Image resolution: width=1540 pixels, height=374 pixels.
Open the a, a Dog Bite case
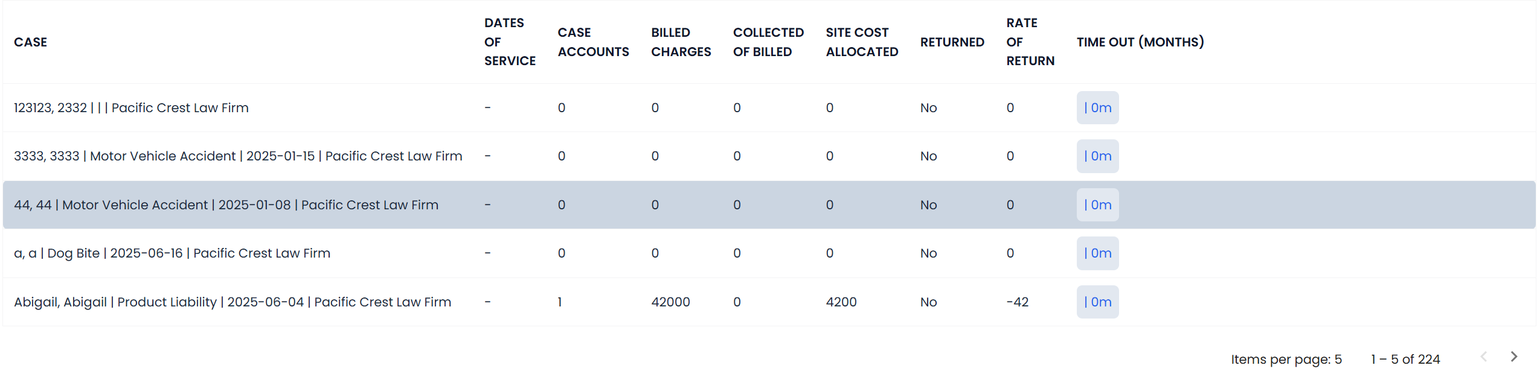coord(172,253)
